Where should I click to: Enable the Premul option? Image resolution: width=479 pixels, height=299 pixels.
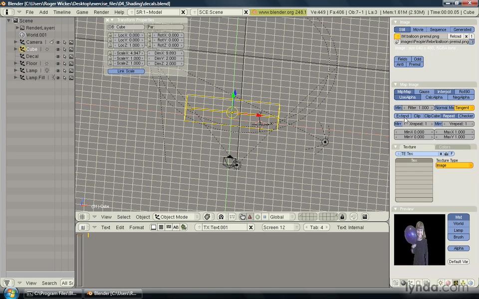(415, 64)
